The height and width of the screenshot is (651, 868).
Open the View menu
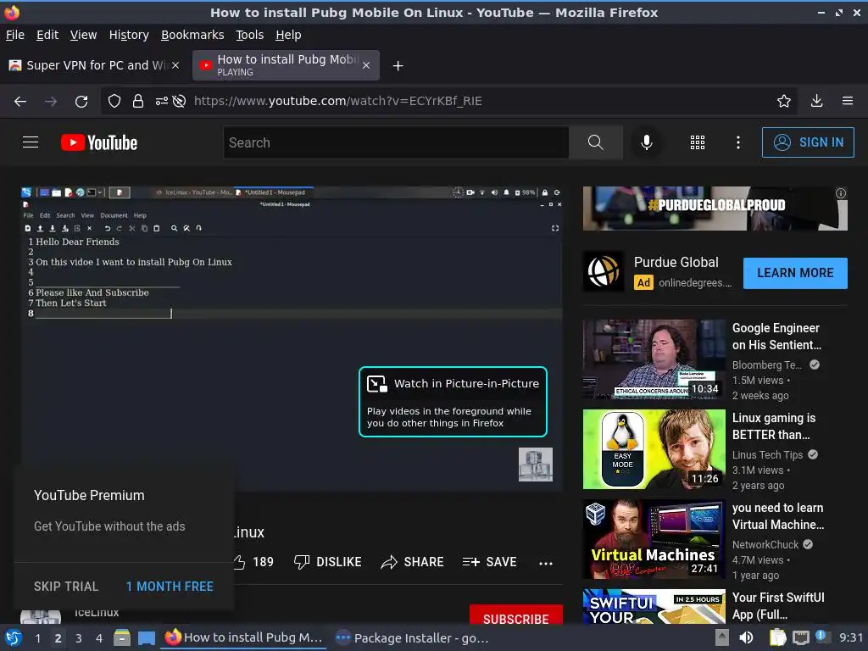click(x=83, y=35)
